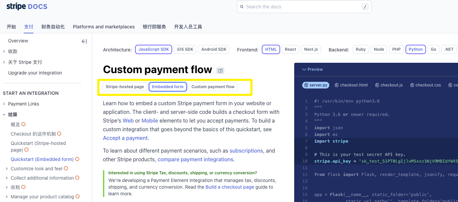This screenshot has height=202, width=458.
Task: Click the orange circle beside Quickstart (Embedded form)
Action: [77, 159]
